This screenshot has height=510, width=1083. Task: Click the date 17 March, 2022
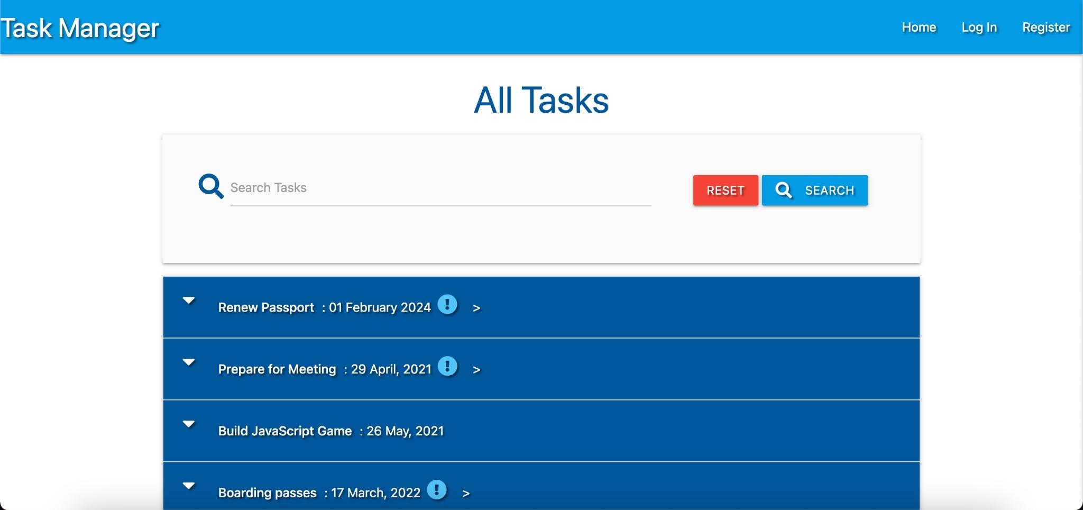375,493
